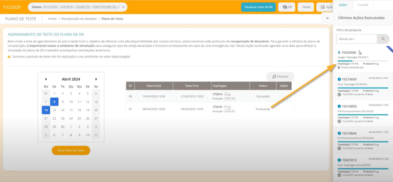Click date 08/04/2024 10:00 cell

154,109
